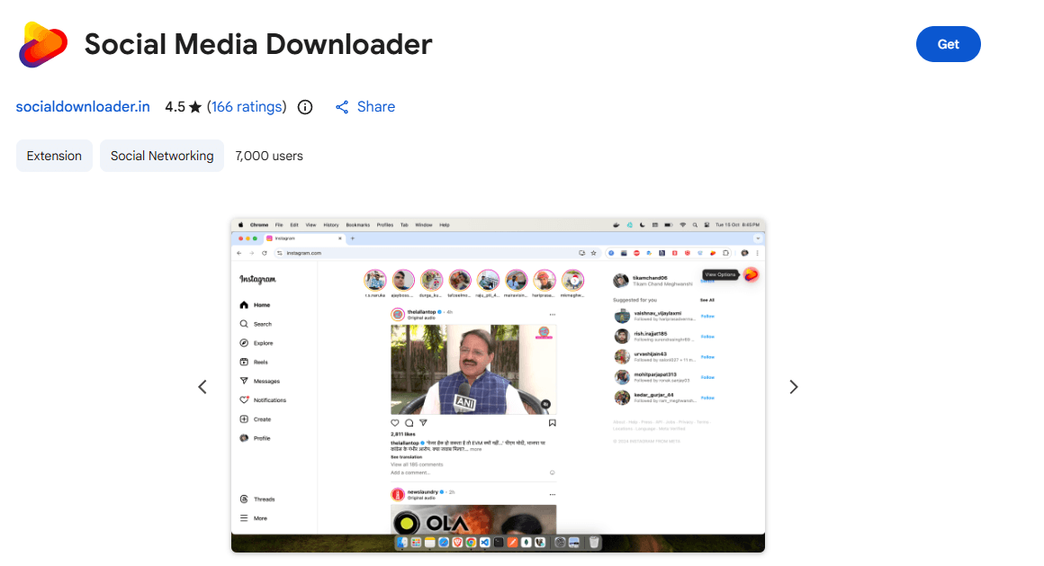Open the Bookmarks menu in preview menu bar
Viewport: 1044px width, 566px height.
(x=357, y=225)
